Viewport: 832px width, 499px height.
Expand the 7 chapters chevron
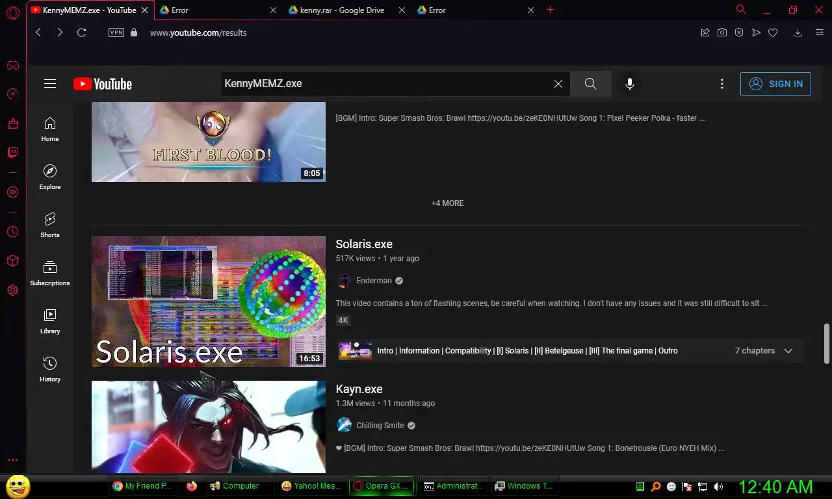(x=788, y=351)
